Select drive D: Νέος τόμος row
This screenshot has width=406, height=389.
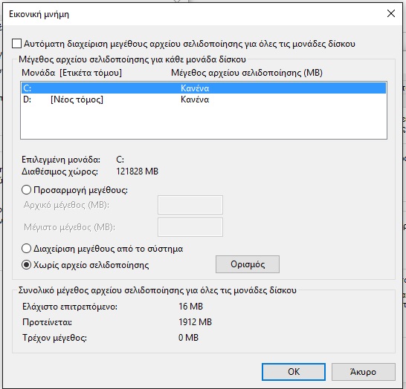click(204, 99)
